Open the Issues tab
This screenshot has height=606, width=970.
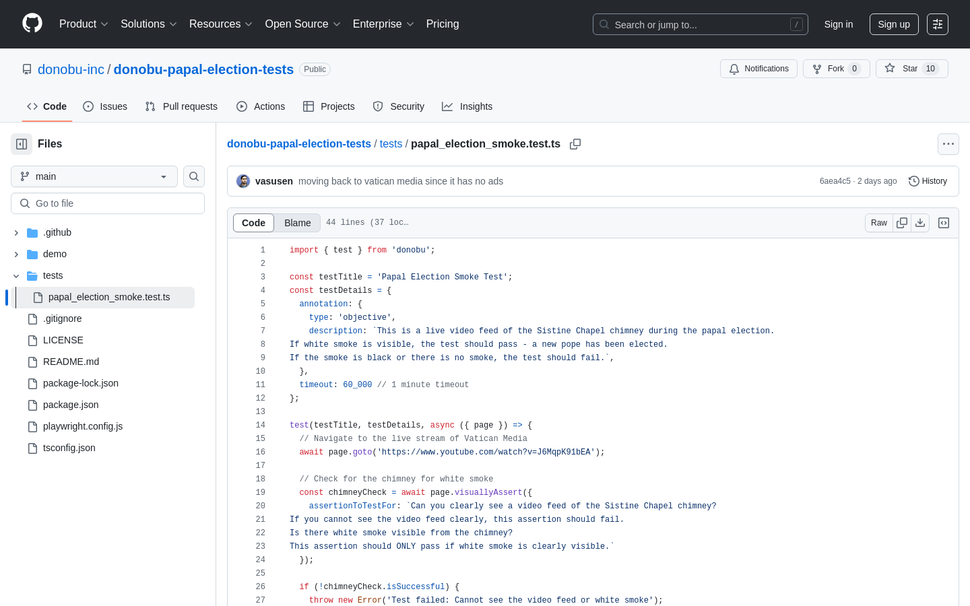(105, 106)
